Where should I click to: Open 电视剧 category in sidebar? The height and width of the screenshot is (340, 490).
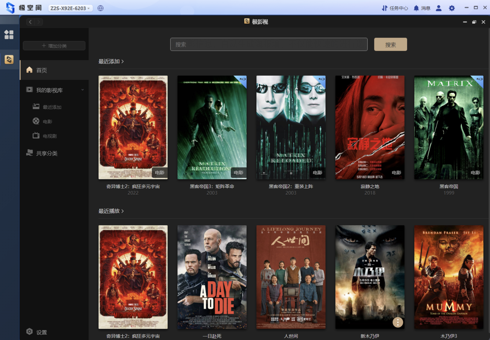click(49, 136)
